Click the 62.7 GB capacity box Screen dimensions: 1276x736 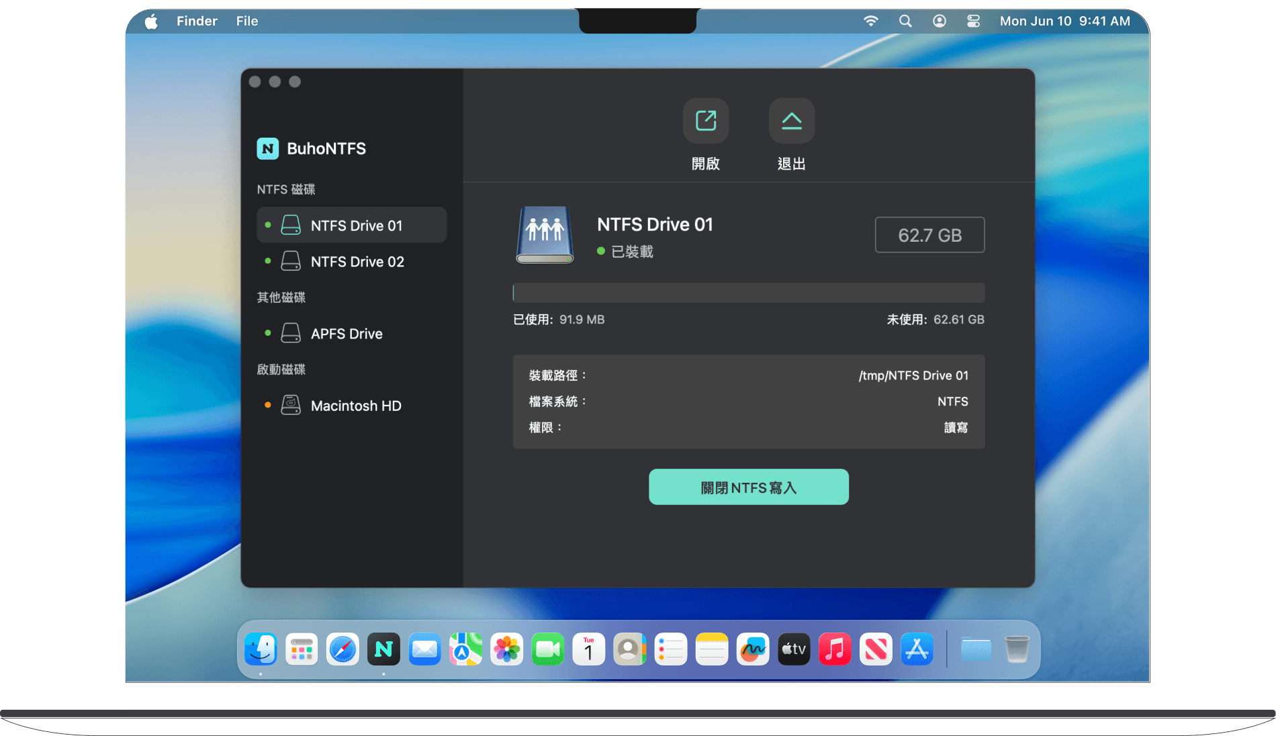pyautogui.click(x=929, y=235)
